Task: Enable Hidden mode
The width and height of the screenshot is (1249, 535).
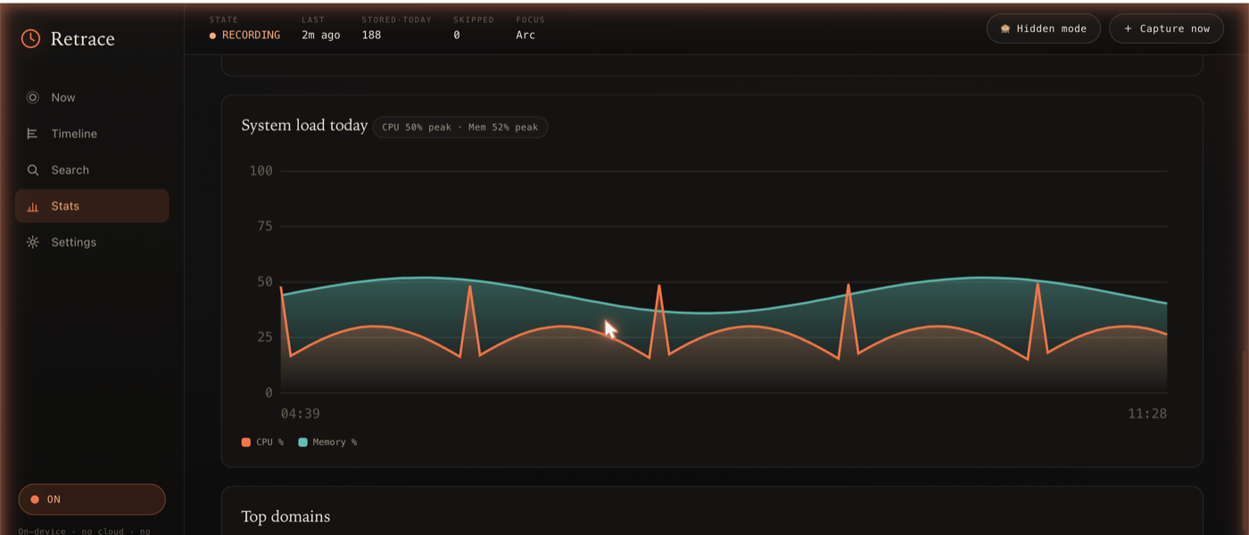Action: [1044, 29]
